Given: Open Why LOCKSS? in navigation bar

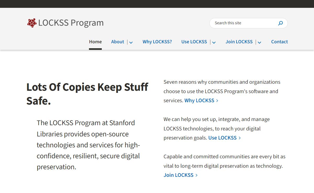Looking at the screenshot, I should 157,42.
